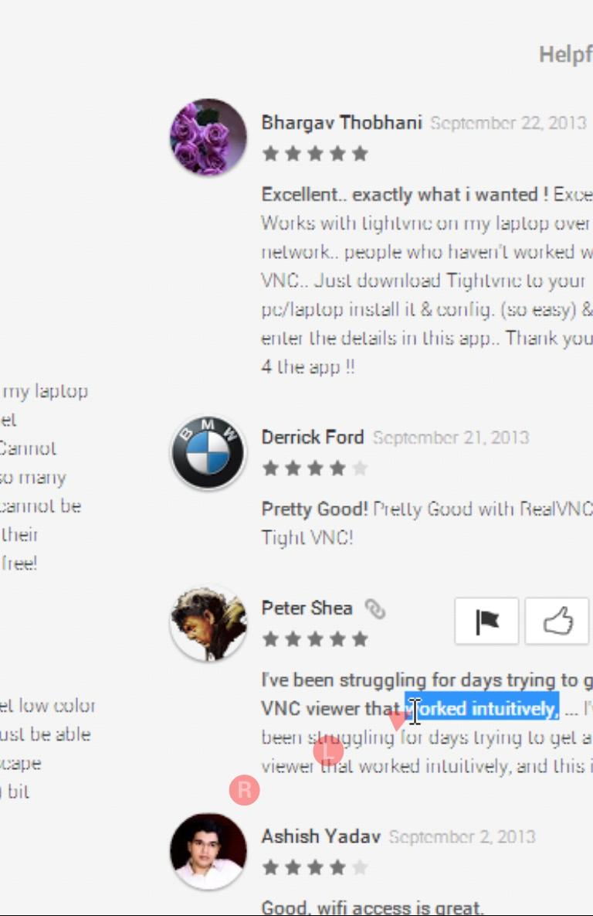Open Peter Shea's profile name link
Image resolution: width=593 pixels, height=916 pixels.
[x=307, y=608]
